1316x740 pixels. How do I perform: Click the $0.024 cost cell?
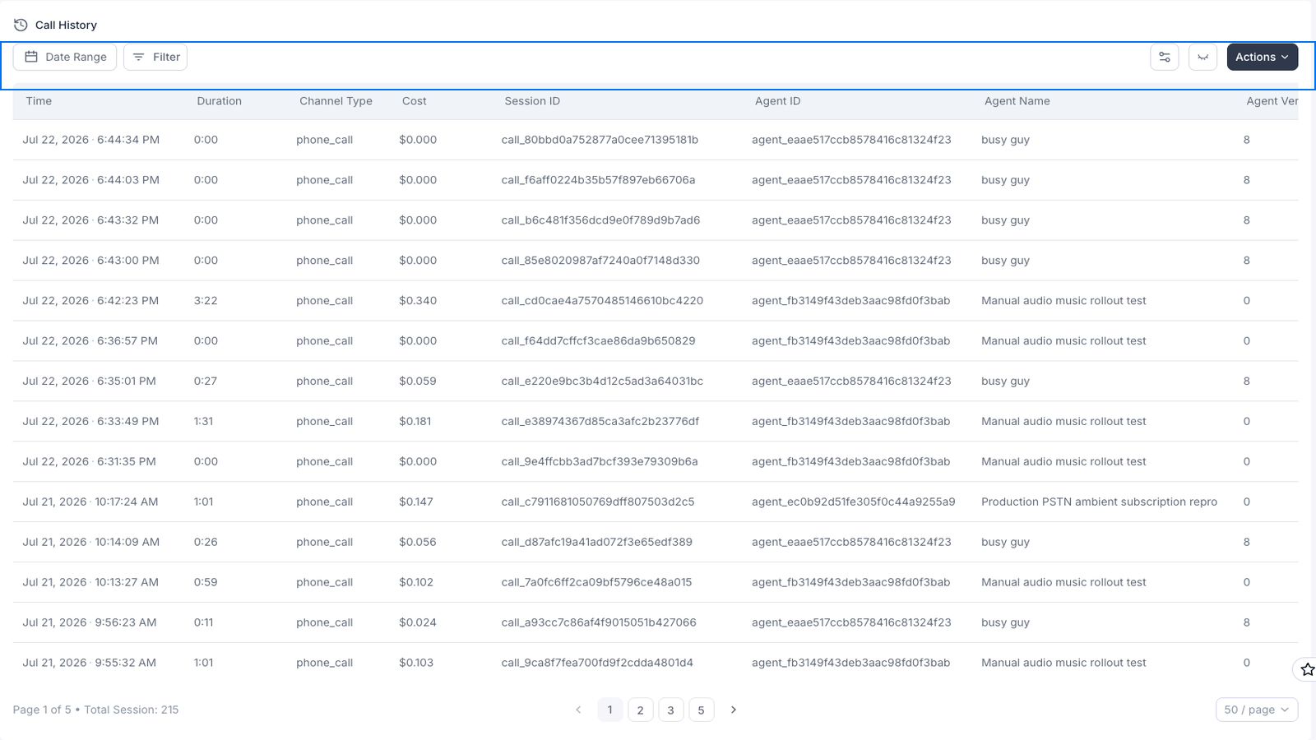tap(418, 622)
